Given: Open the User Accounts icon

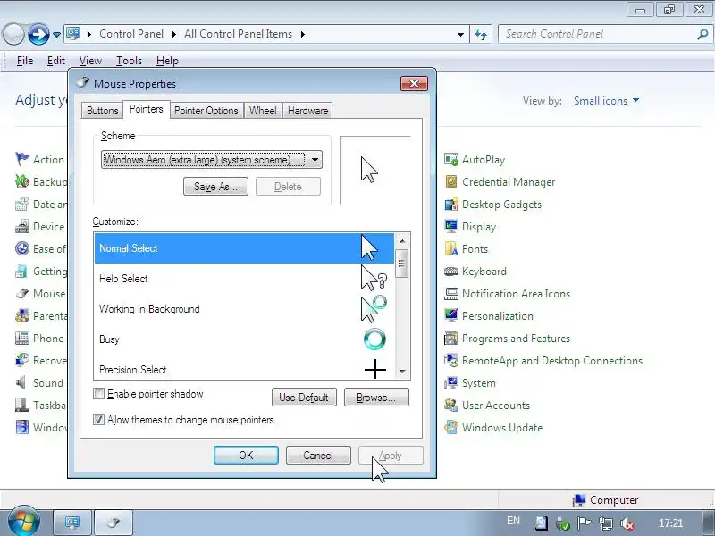Looking at the screenshot, I should coord(451,406).
